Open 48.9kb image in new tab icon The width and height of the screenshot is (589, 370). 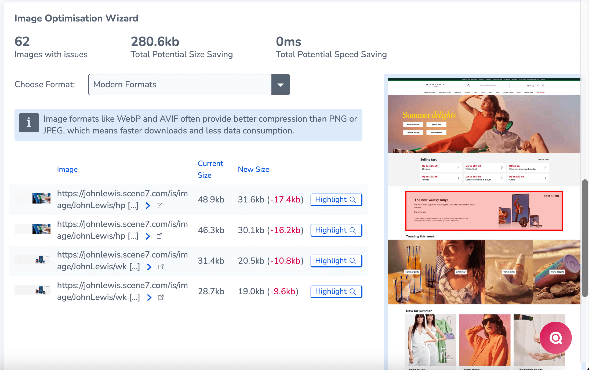159,205
